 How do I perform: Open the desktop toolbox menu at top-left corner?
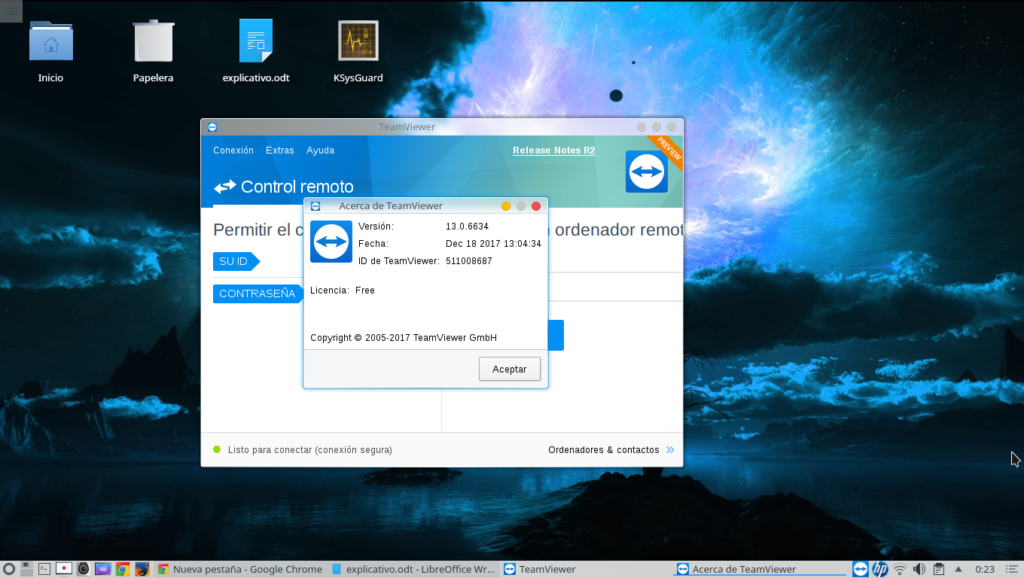11,11
